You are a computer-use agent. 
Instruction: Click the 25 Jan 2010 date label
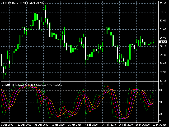coord(75,125)
